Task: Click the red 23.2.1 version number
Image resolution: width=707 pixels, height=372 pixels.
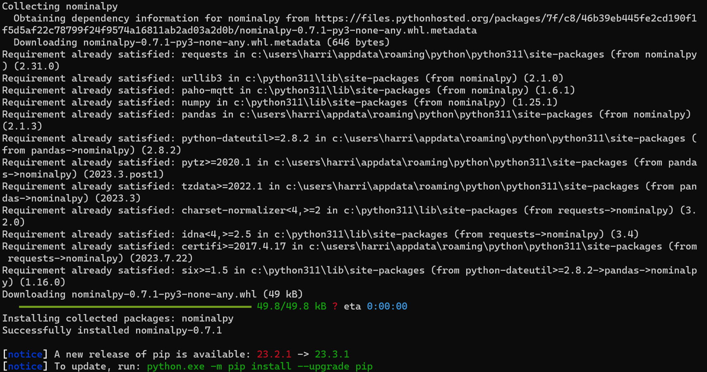Action: (274, 354)
